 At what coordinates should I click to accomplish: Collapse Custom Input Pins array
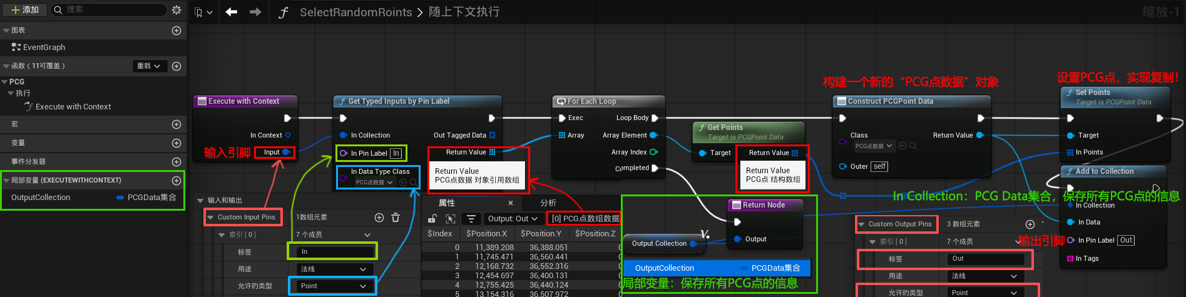click(211, 218)
